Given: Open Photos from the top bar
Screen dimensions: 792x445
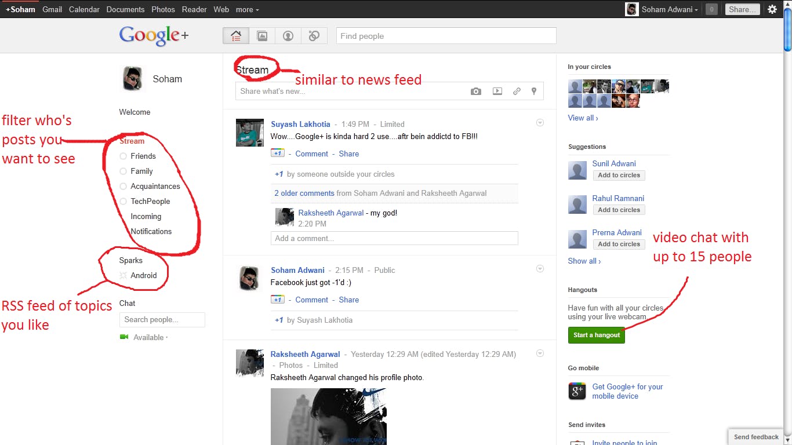Looking at the screenshot, I should click(x=163, y=9).
